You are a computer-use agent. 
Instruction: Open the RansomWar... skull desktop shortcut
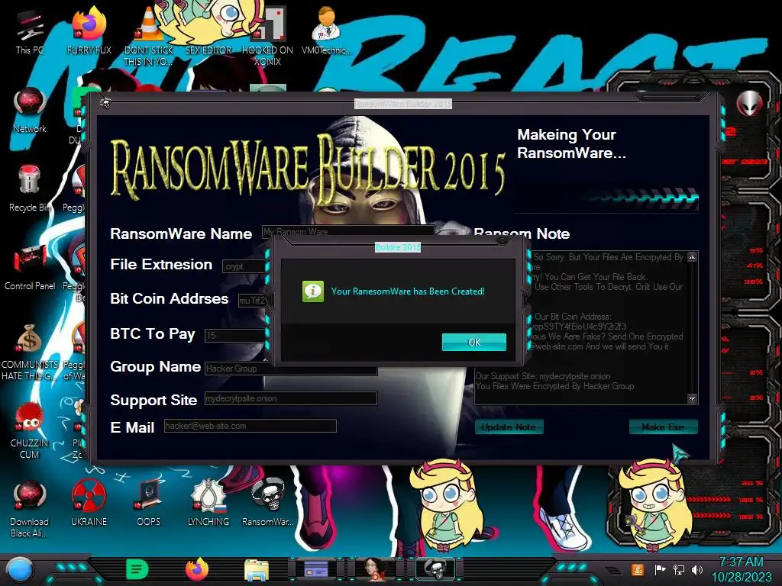coord(267,504)
